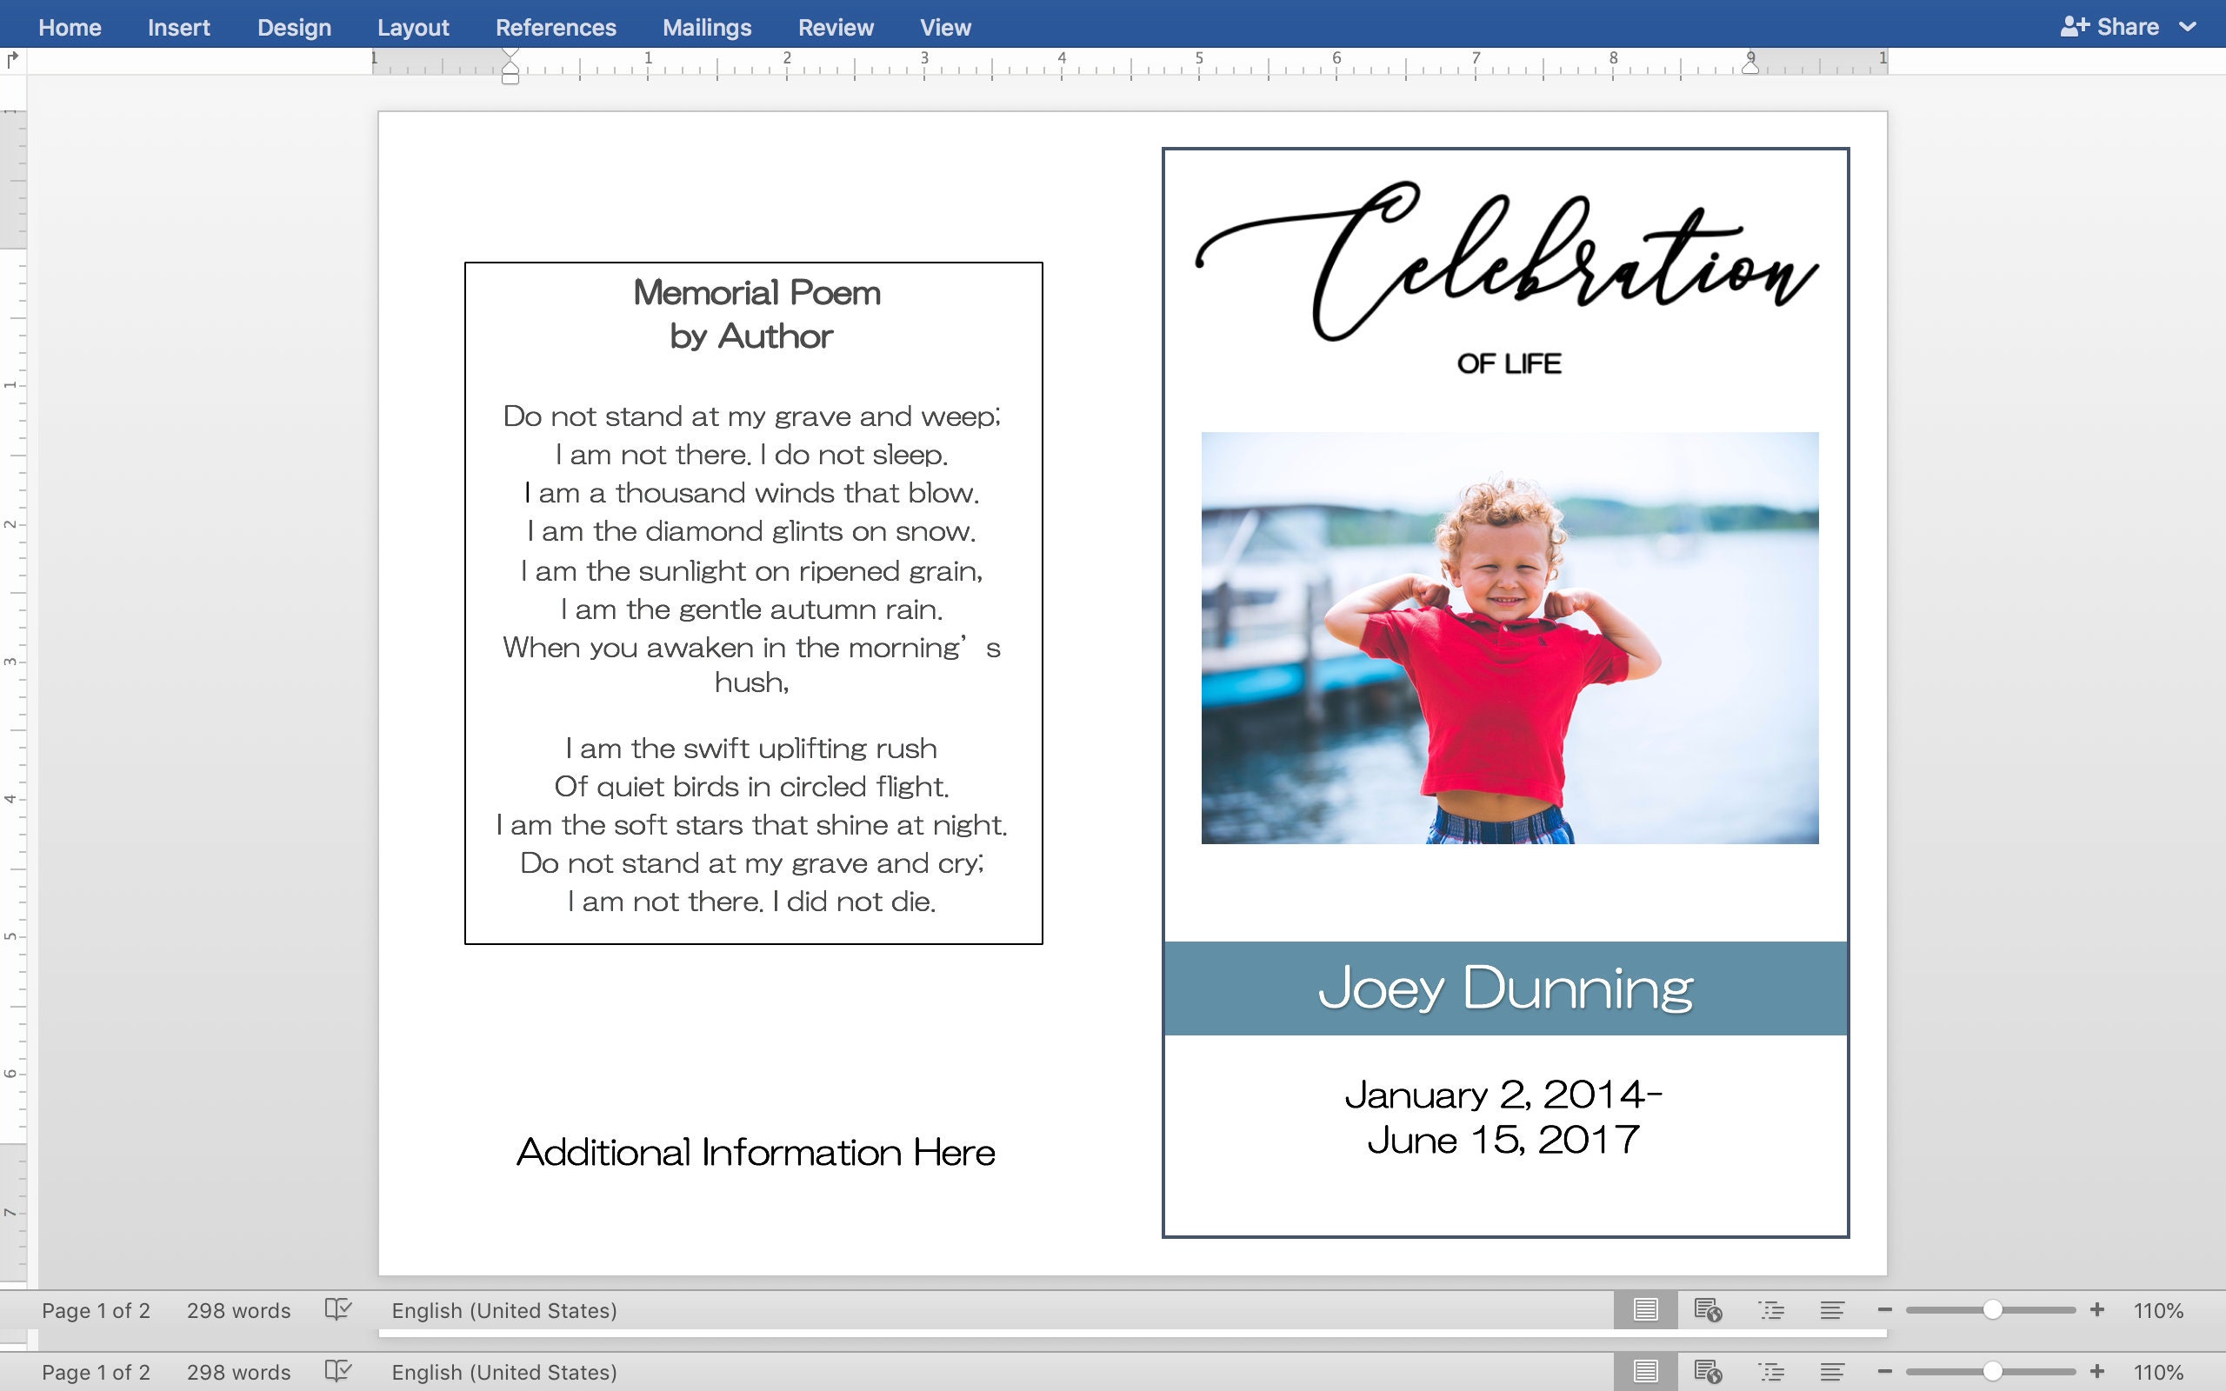Image resolution: width=2226 pixels, height=1391 pixels.
Task: Select the Review tab
Action: pyautogui.click(x=836, y=27)
